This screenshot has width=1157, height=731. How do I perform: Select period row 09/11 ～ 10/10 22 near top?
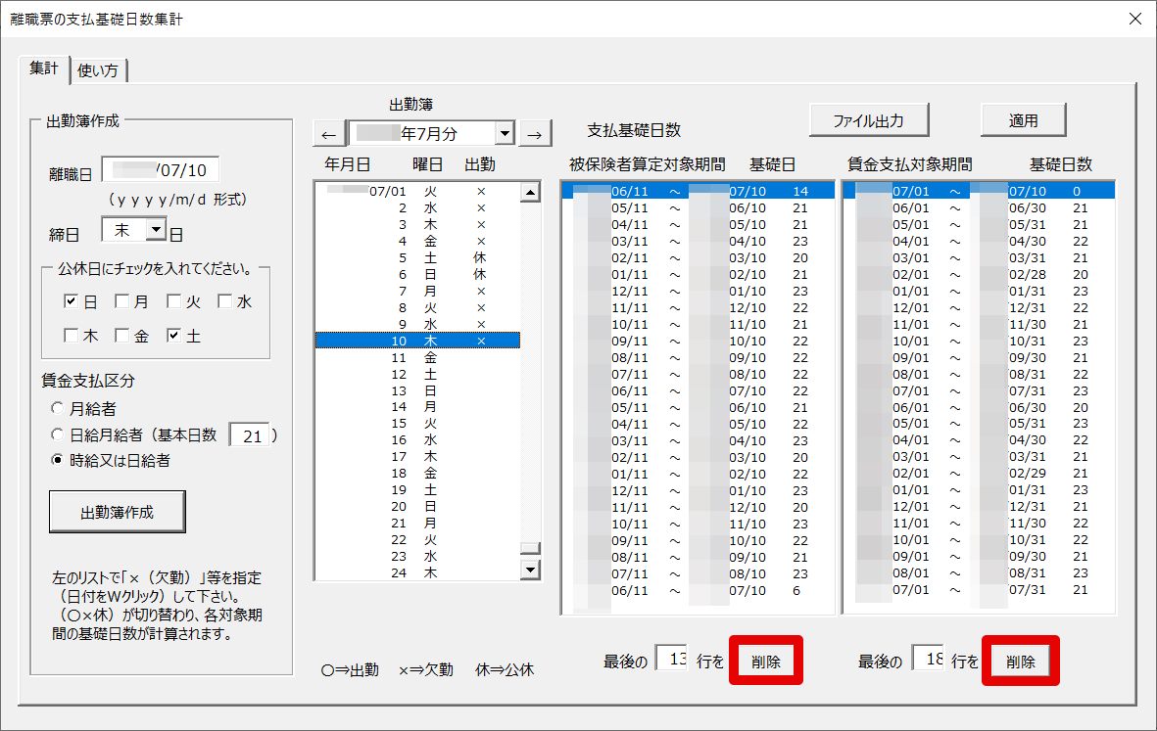[699, 342]
